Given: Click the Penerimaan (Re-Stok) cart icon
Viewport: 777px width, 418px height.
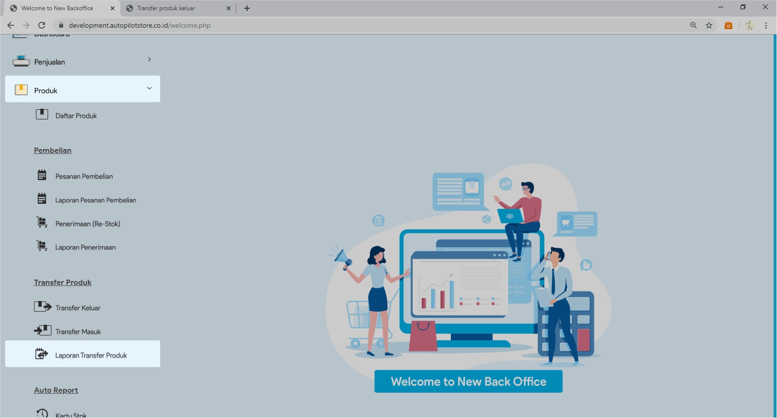Looking at the screenshot, I should (x=42, y=223).
